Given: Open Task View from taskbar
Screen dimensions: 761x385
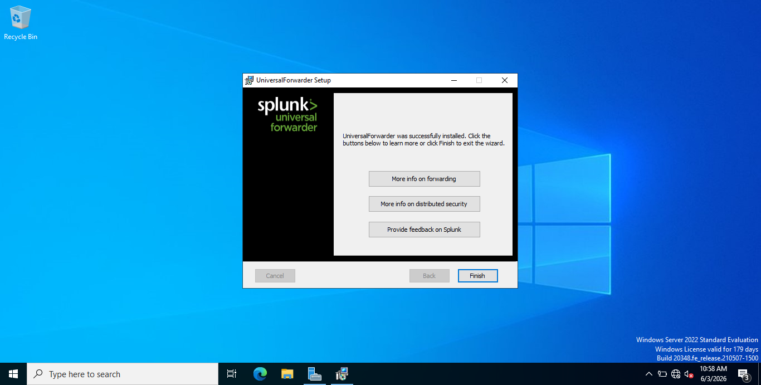Looking at the screenshot, I should point(232,374).
